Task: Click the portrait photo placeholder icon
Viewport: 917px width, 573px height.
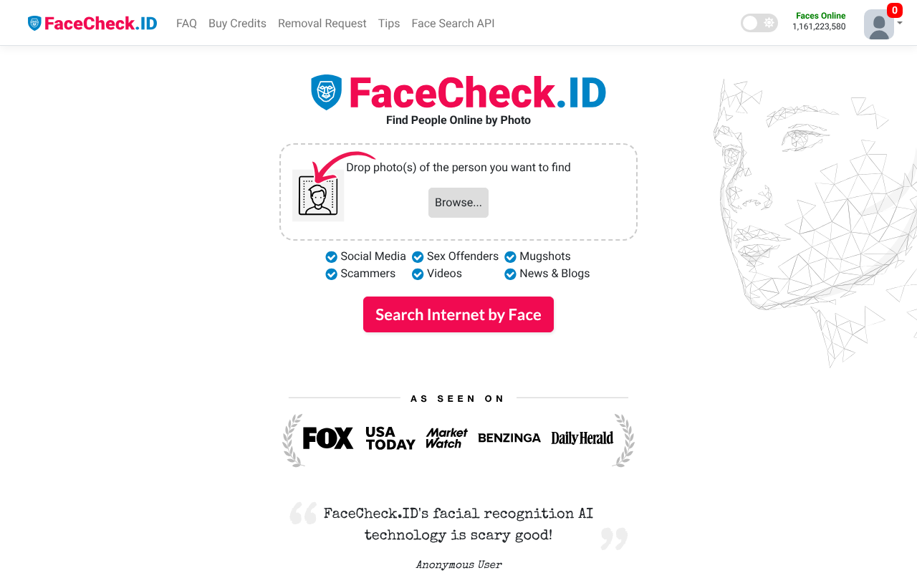Action: point(318,196)
